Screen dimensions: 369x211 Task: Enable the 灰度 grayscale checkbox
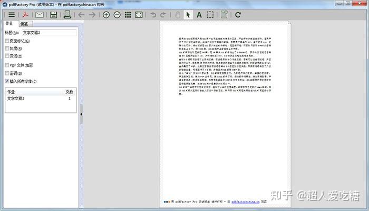pos(7,49)
